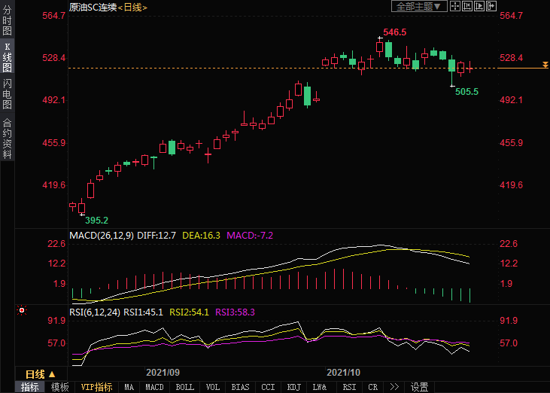Image resolution: width=550 pixels, height=393 pixels.
Task: Click the >> more indicators arrow
Action: 394,387
